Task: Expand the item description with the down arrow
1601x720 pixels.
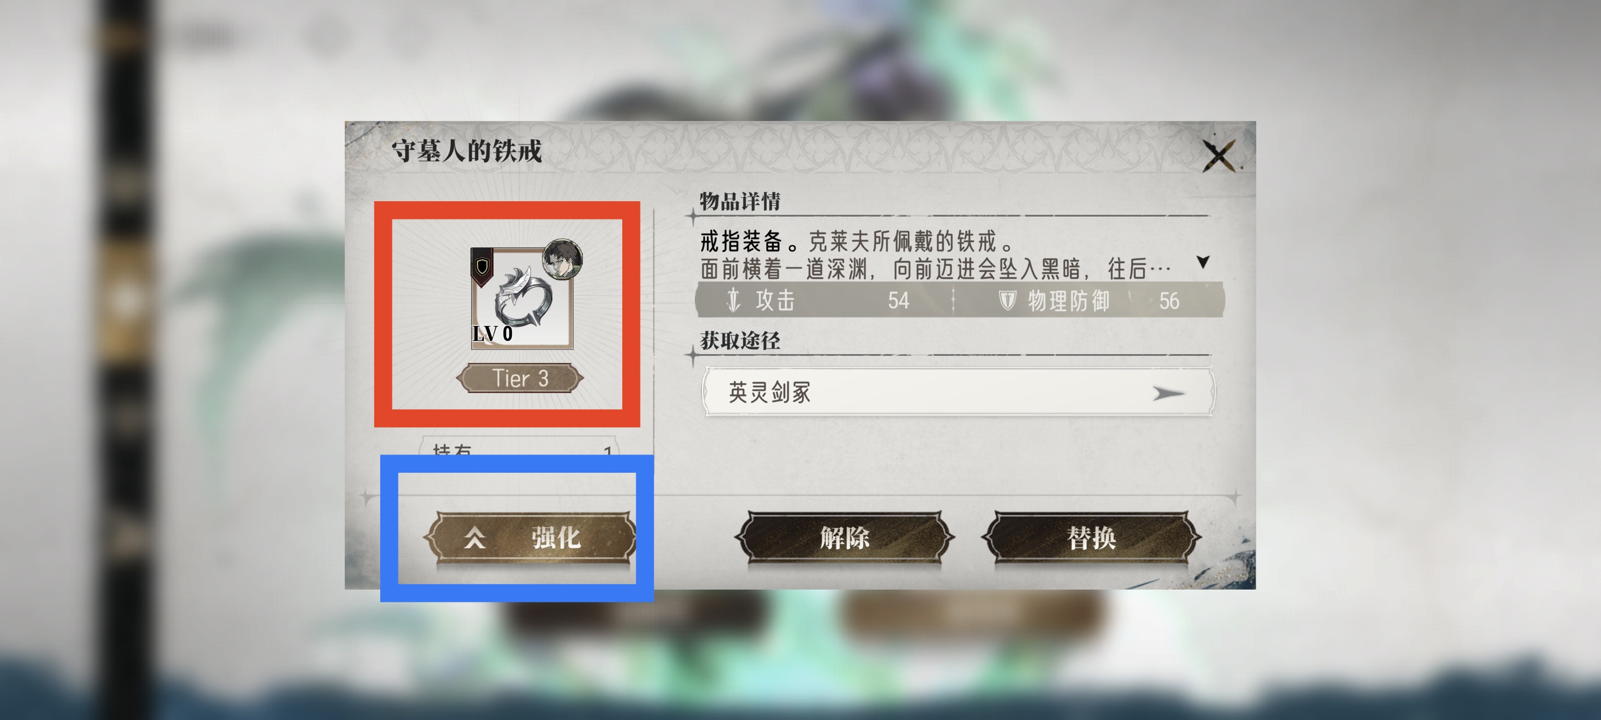Action: (1203, 261)
